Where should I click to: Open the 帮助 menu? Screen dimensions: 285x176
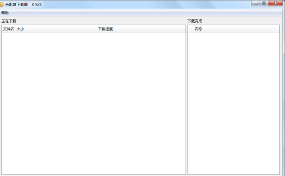5,13
